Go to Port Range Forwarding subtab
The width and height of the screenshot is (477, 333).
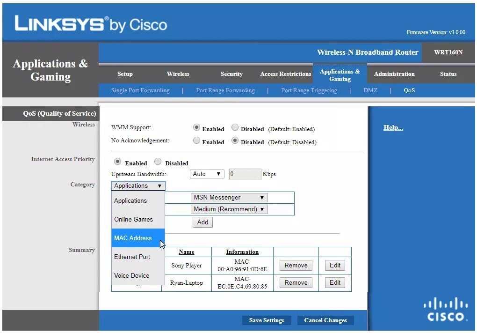(x=225, y=90)
